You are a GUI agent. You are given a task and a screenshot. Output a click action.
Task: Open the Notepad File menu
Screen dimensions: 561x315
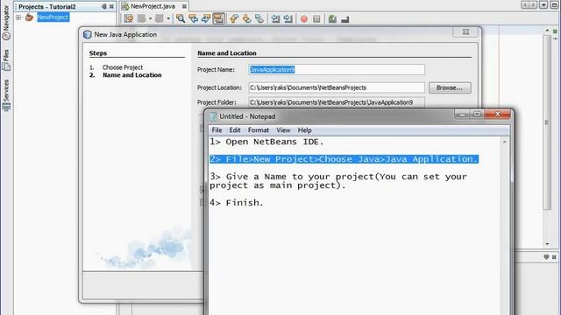(x=217, y=130)
